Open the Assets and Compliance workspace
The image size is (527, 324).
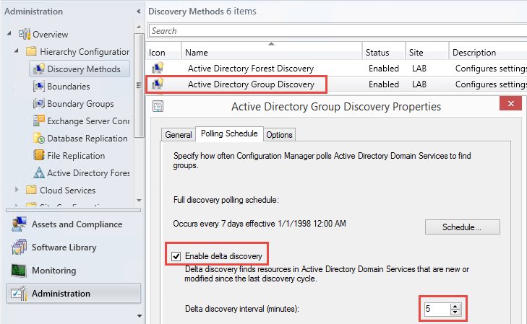click(x=74, y=224)
